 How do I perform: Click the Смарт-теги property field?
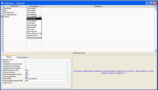[x=46, y=83]
